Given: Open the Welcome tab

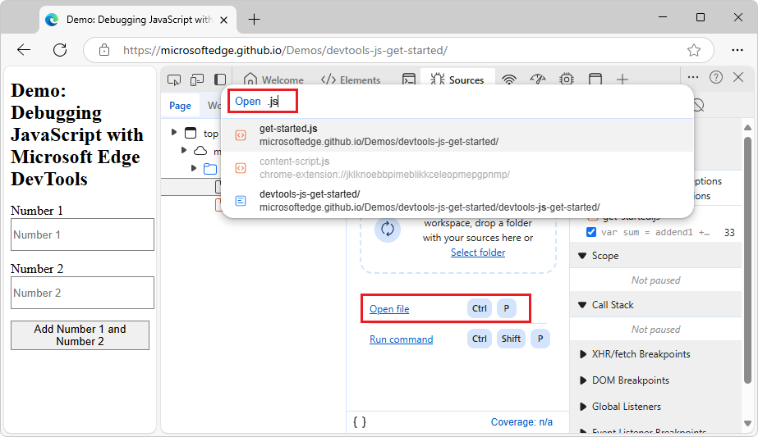Looking at the screenshot, I should pyautogui.click(x=273, y=80).
